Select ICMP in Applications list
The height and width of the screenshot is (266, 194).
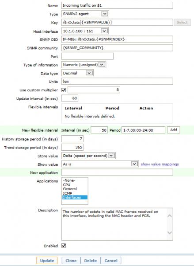tap(75, 193)
